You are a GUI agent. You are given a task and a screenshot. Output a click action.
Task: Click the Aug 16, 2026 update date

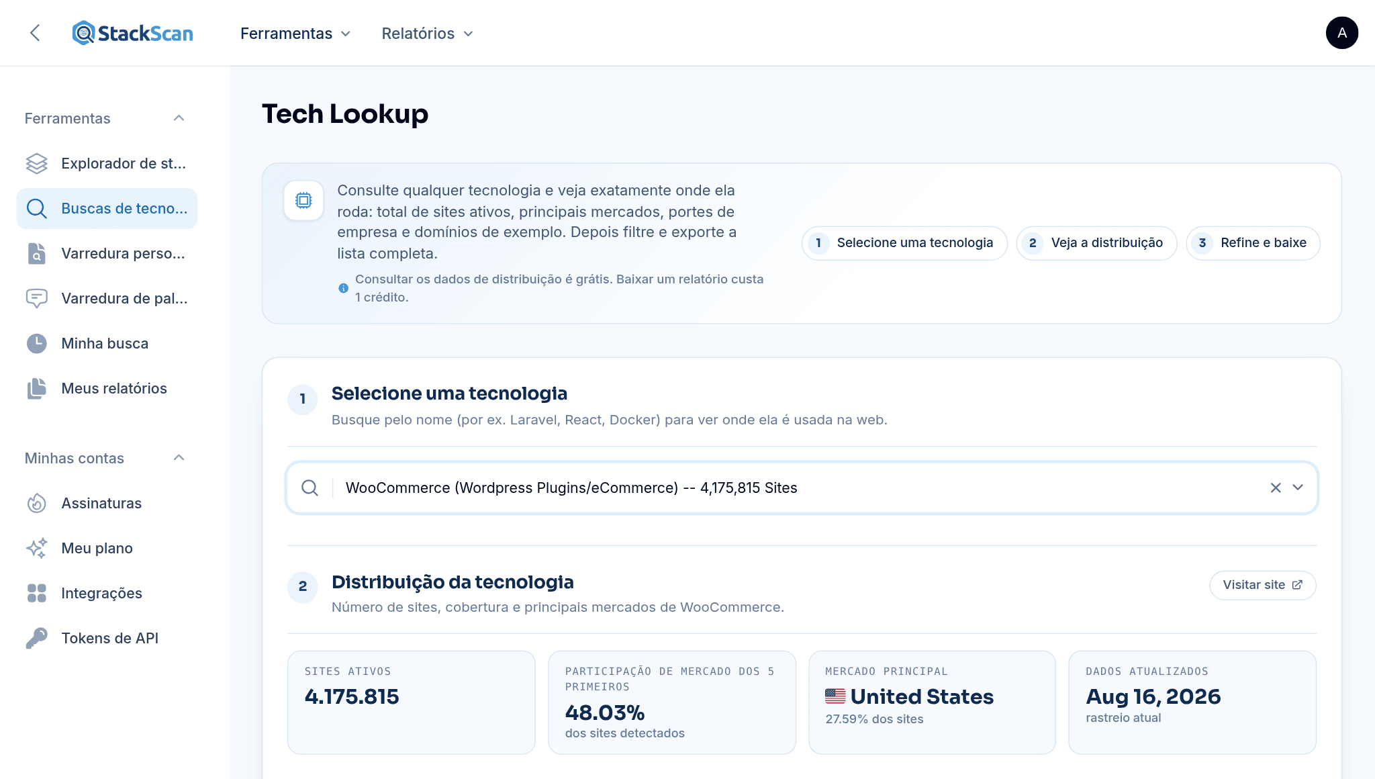pos(1153,697)
